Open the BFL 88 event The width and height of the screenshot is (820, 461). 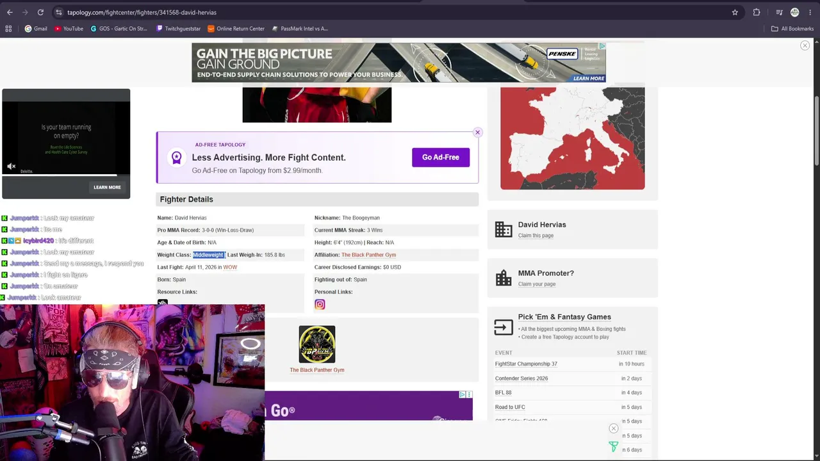(504, 393)
